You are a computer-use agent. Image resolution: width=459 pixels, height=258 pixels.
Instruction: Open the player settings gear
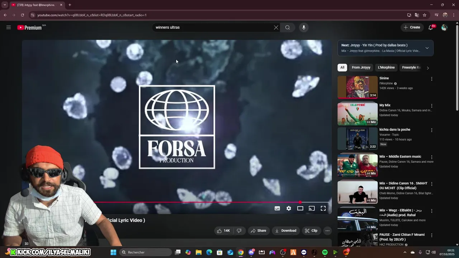tap(289, 208)
